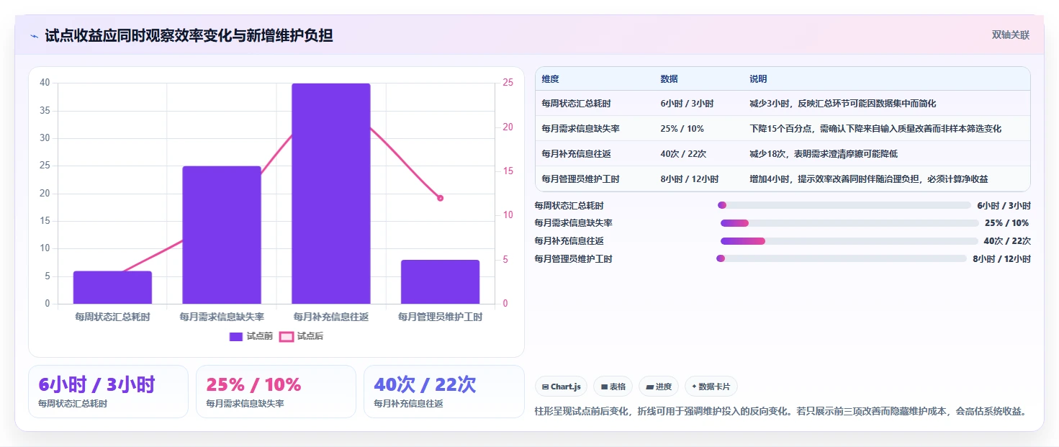Click the x-axis label 每周状态汇总耗时 under the chart

(112, 317)
